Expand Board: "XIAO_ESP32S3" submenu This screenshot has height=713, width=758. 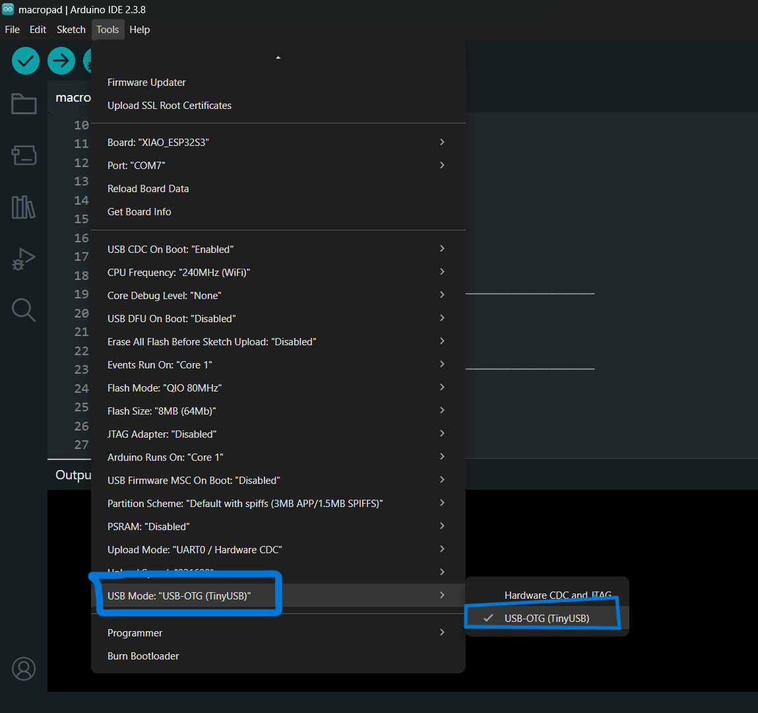278,142
